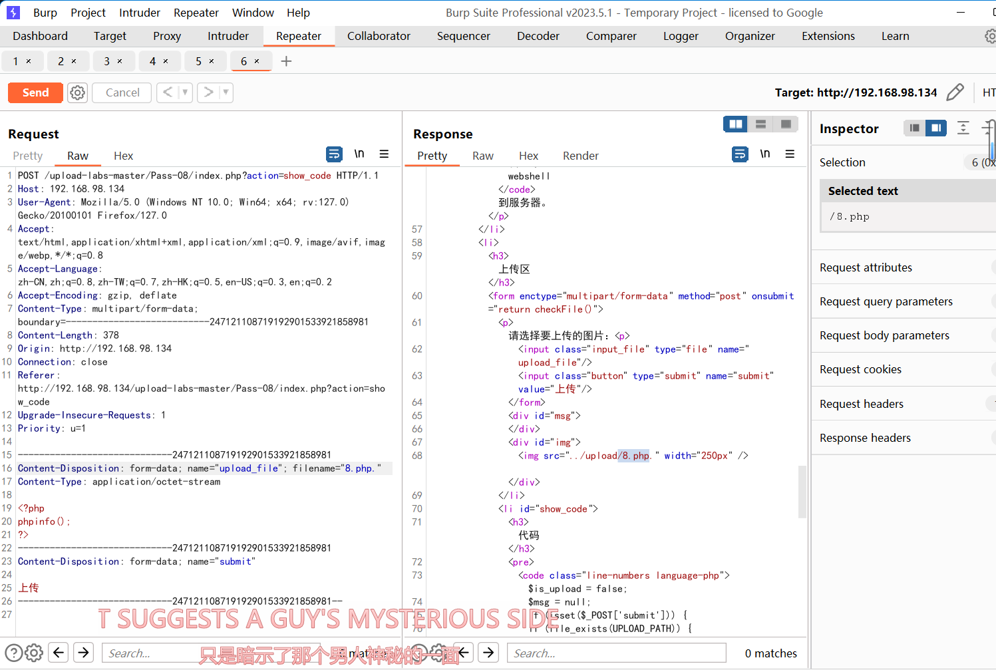Add a new Repeater tab with plus
Image resolution: width=996 pixels, height=670 pixels.
coord(286,61)
